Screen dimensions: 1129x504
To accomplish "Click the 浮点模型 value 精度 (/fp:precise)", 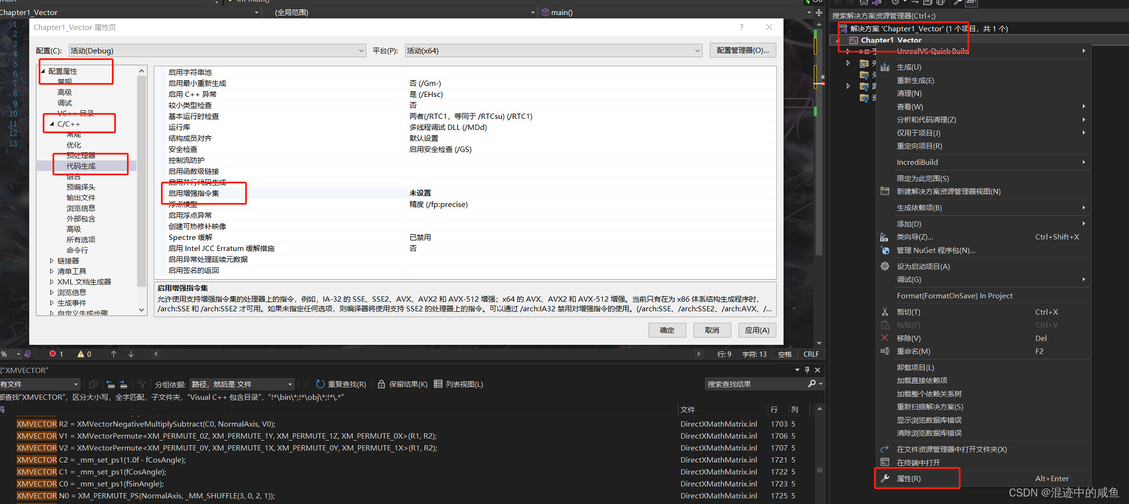I will click(x=438, y=204).
